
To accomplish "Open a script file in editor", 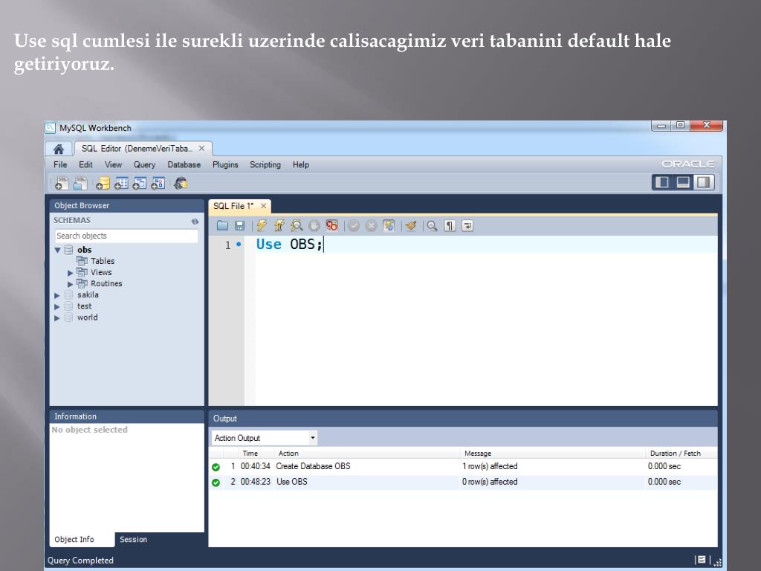I will pos(222,225).
